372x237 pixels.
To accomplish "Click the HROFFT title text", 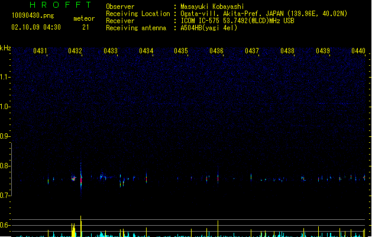I will pyautogui.click(x=61, y=5).
